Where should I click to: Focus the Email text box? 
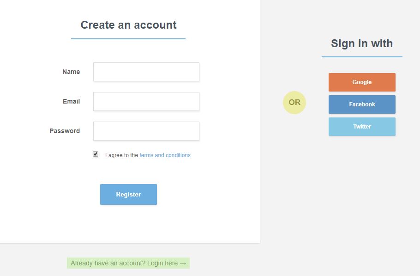click(146, 101)
